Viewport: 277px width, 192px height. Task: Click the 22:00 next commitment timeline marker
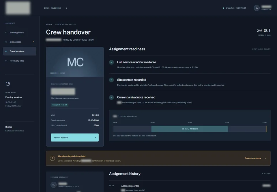coord(266,129)
